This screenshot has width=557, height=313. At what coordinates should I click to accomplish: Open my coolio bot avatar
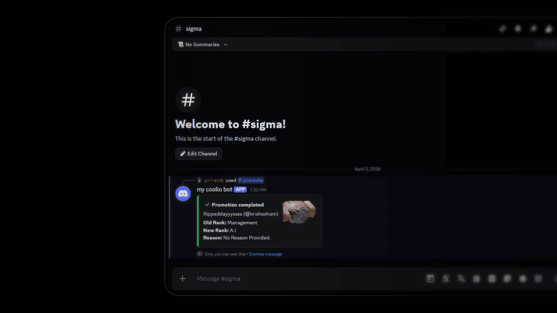(183, 194)
